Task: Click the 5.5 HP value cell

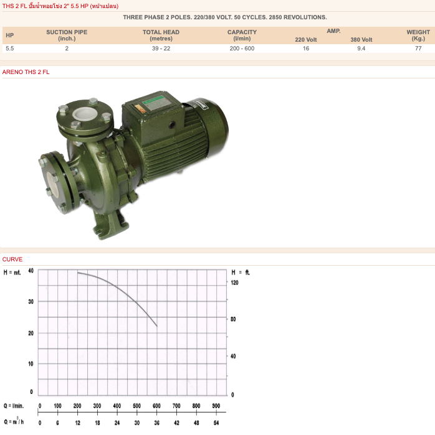Action: tap(10, 49)
